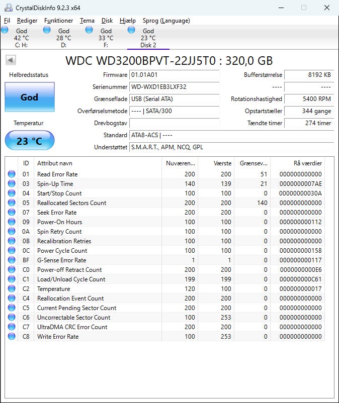Screen dimensions: 339x403
Task: Click status orb for Spin-Up Time
Action: pos(12,183)
